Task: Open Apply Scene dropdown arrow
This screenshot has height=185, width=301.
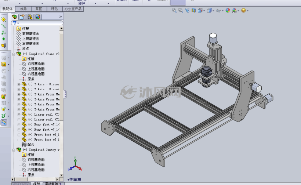Action: pyautogui.click(x=239, y=11)
